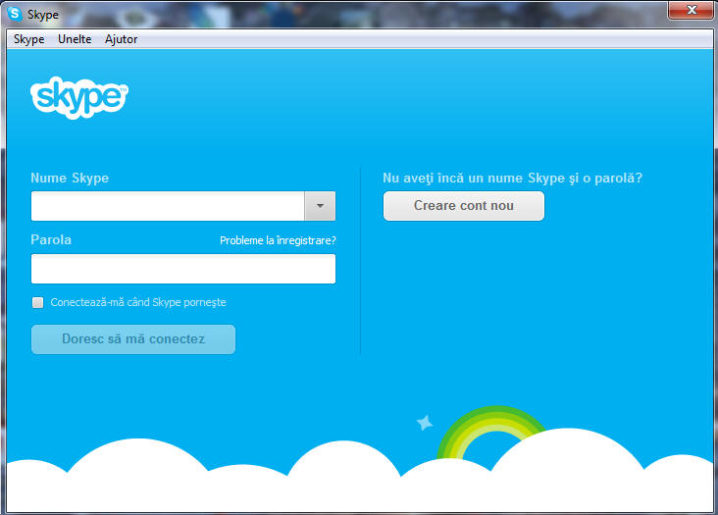Open the Unelte menu
This screenshot has width=718, height=515.
pyautogui.click(x=75, y=39)
